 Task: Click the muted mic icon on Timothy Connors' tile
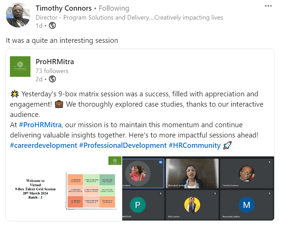(270, 162)
